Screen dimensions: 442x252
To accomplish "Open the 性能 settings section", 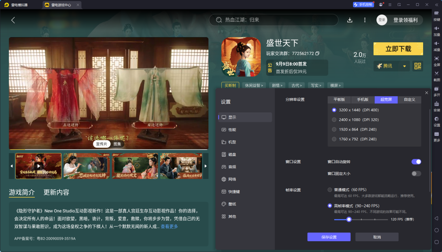I will [245, 130].
